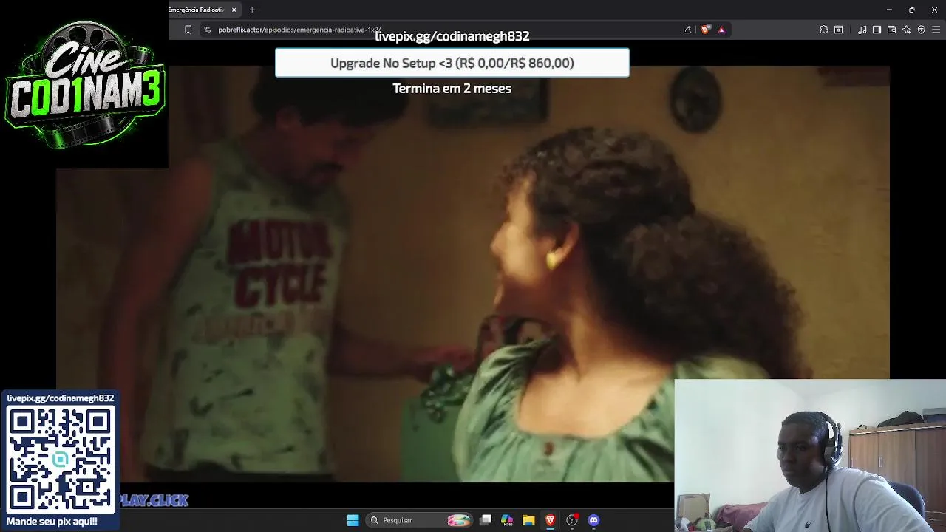Click the livepix QR code
This screenshot has height=532, width=946.
[x=61, y=459]
